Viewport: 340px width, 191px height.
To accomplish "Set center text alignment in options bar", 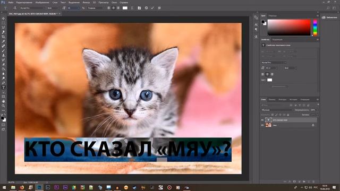I will pyautogui.click(x=113, y=8).
